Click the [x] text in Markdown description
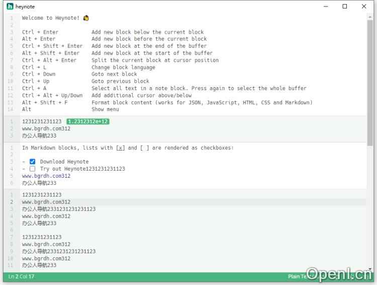 (120, 148)
